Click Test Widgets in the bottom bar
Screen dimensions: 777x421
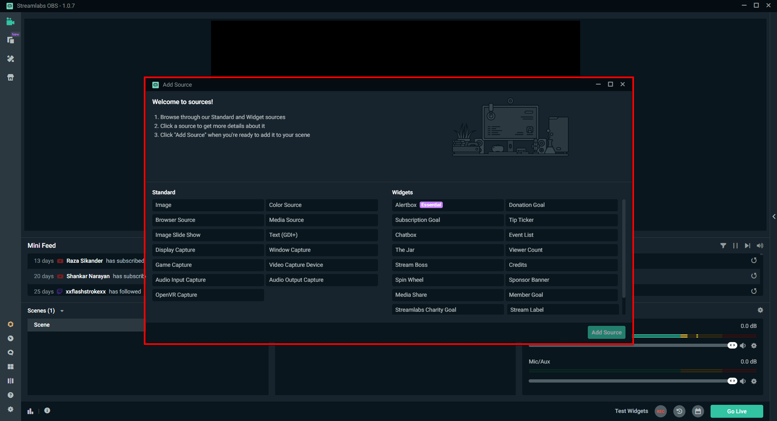(x=631, y=411)
